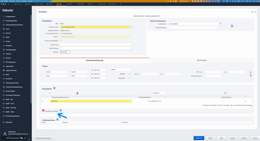This screenshot has width=260, height=141.
Task: Click the apply filter funnel icon
Action: click(x=250, y=72)
